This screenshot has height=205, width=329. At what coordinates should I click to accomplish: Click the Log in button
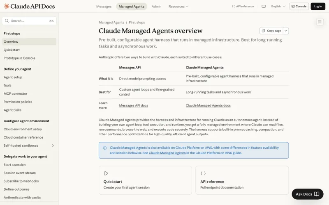click(x=318, y=7)
